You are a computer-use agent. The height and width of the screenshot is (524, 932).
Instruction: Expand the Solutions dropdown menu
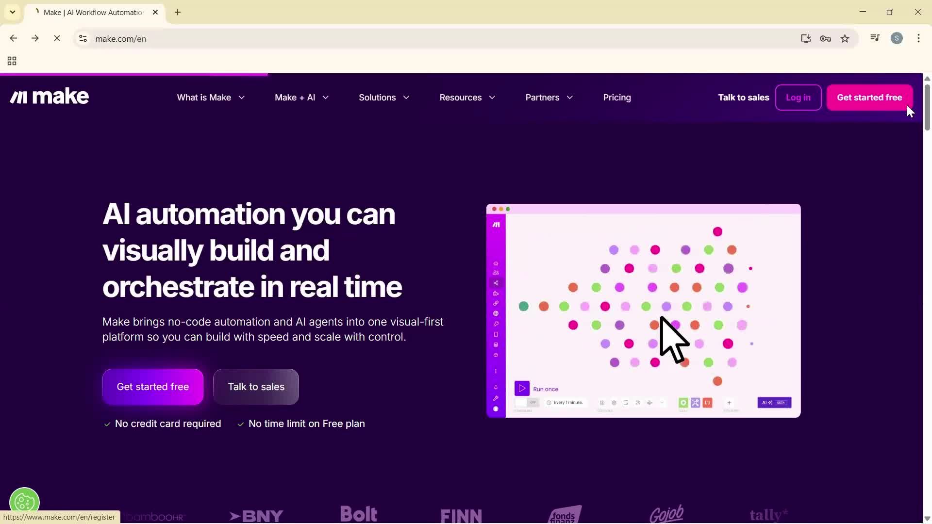pos(384,98)
